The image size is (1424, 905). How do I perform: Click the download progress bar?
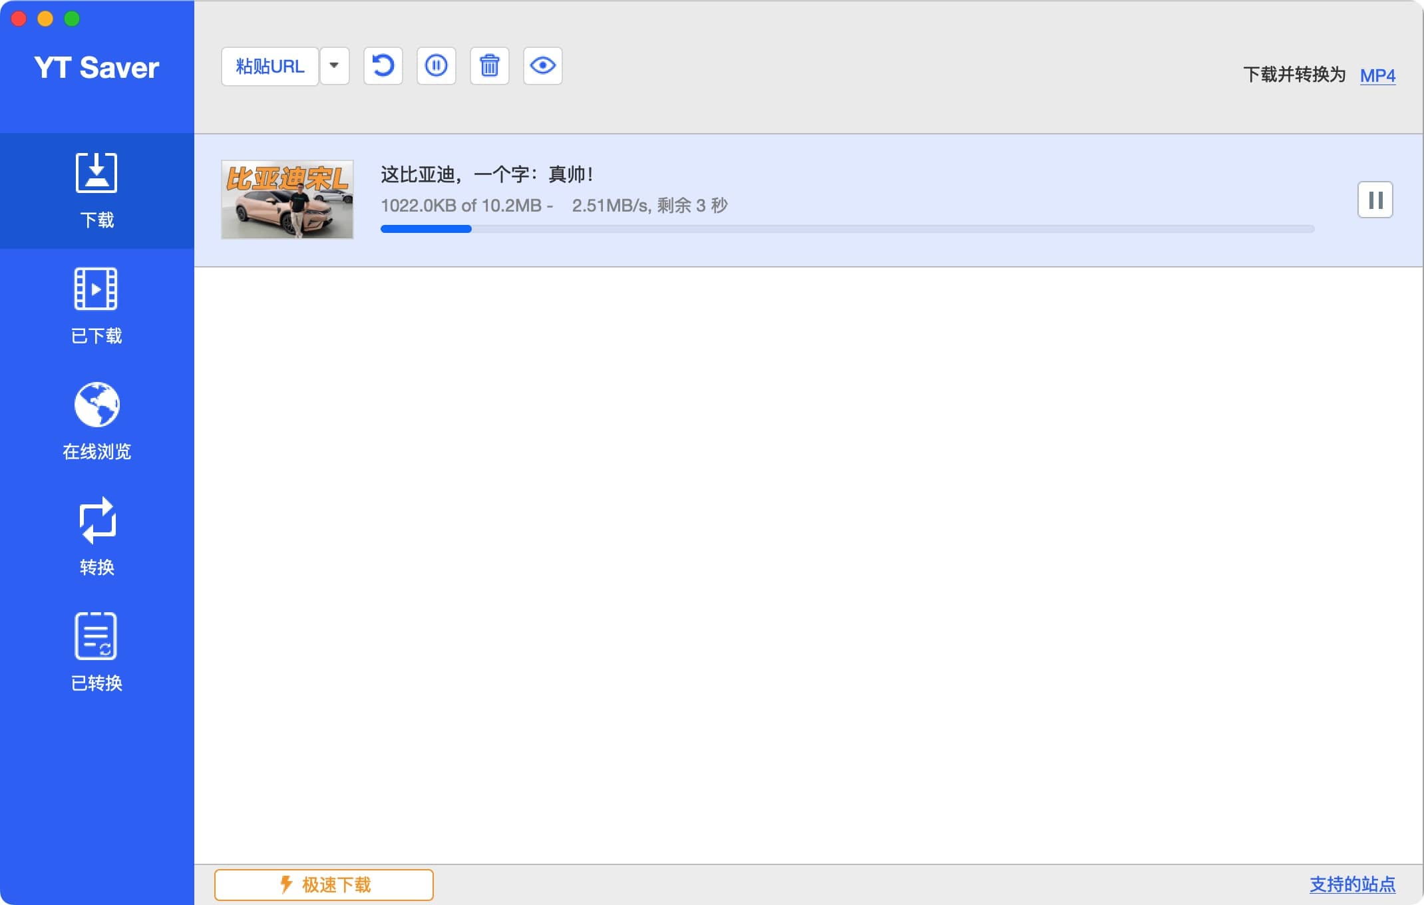pos(847,229)
